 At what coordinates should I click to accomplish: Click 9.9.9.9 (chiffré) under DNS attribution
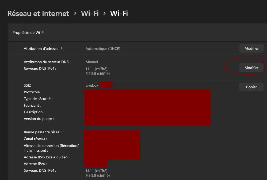tap(98, 74)
